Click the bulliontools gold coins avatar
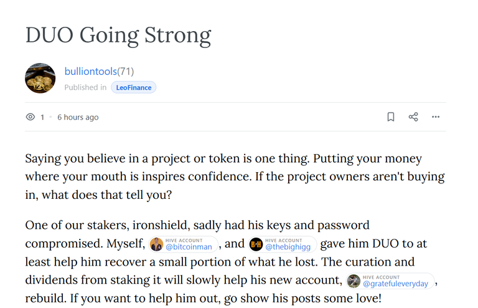This screenshot has height=308, width=478. 40,78
